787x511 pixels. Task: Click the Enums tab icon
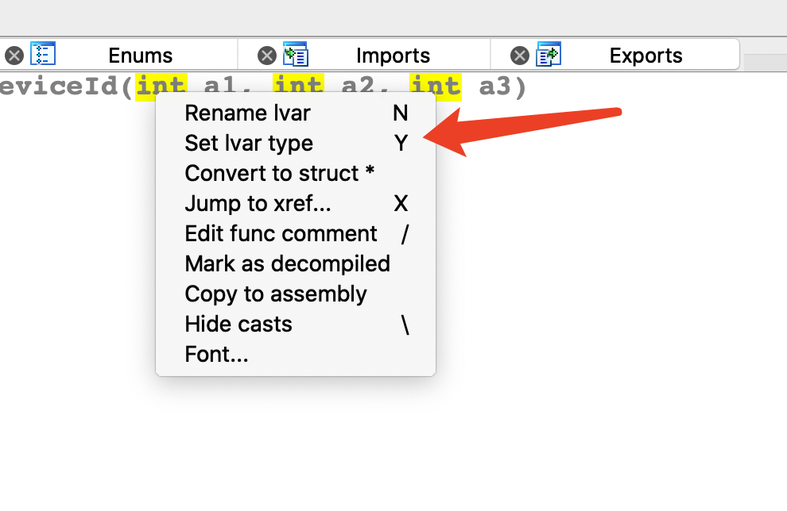[42, 55]
